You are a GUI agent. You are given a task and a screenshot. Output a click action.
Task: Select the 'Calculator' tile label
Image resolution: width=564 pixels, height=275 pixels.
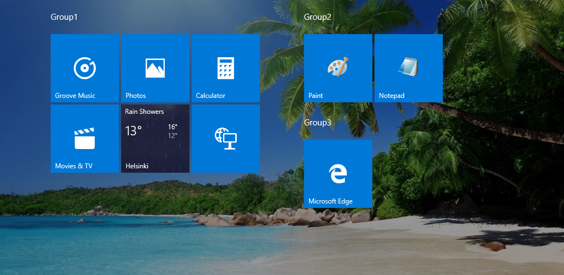[x=210, y=96]
